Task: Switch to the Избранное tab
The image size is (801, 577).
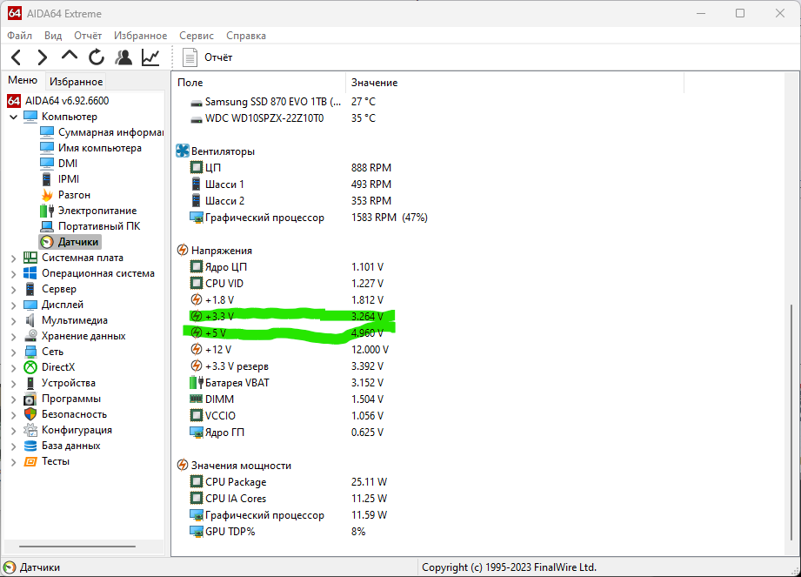Action: pos(76,81)
